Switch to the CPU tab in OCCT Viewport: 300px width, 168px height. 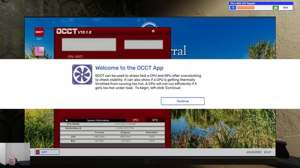click(x=135, y=120)
